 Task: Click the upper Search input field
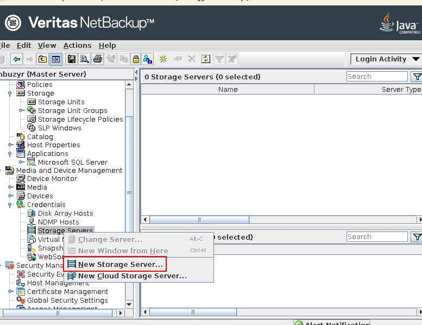point(377,77)
